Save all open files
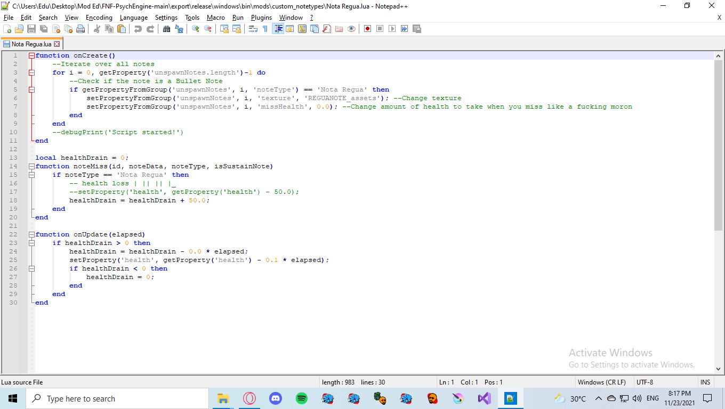 (x=44, y=29)
